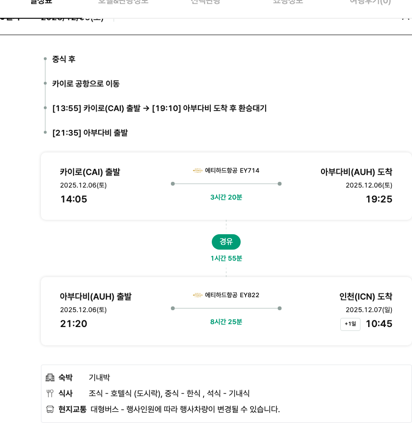Click the 인천(ICN) 도착 arrival heading

click(x=366, y=297)
